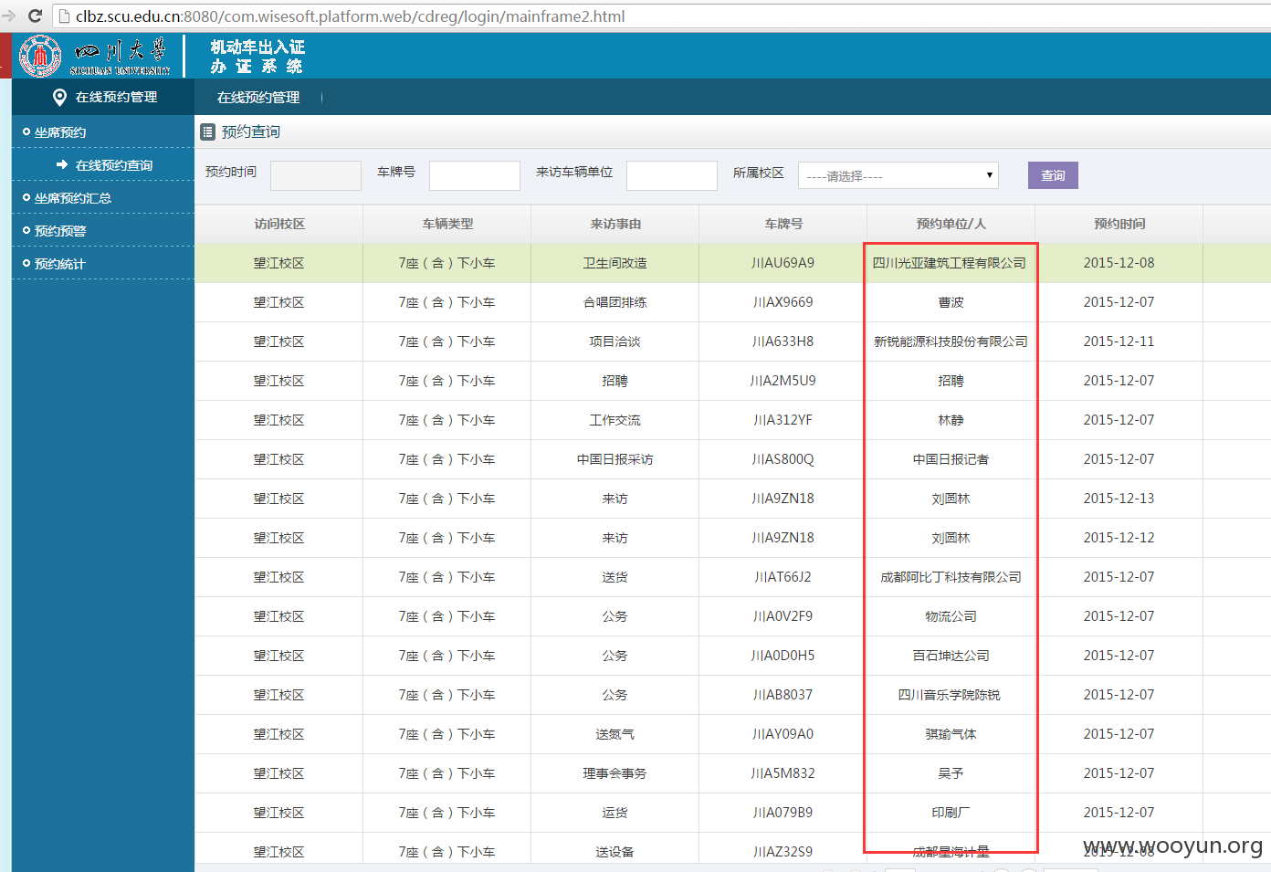Click the 预约时间 table column header

click(1119, 224)
